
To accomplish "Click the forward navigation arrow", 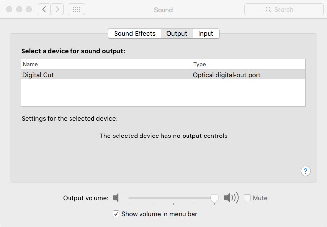I will pos(57,9).
